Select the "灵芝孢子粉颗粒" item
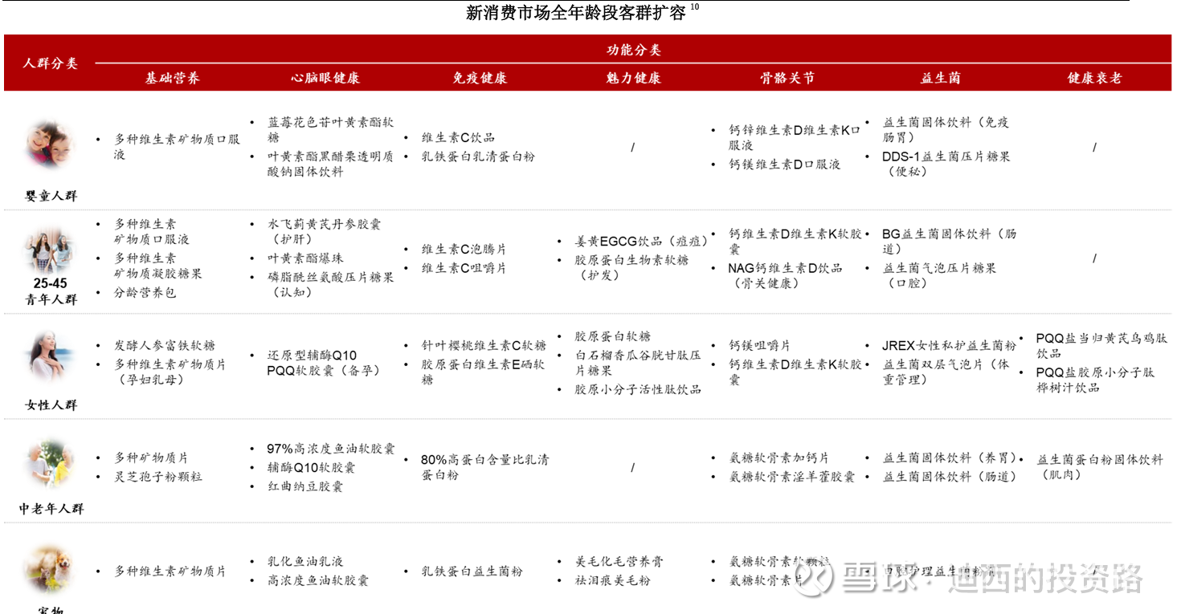 click(x=157, y=477)
